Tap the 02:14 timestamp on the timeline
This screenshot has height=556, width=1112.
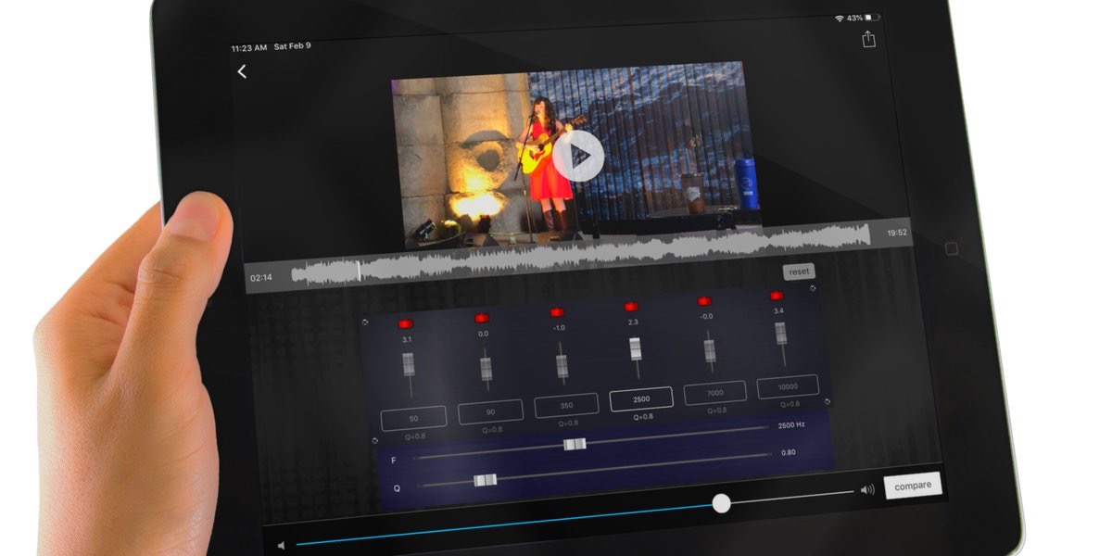pos(262,275)
